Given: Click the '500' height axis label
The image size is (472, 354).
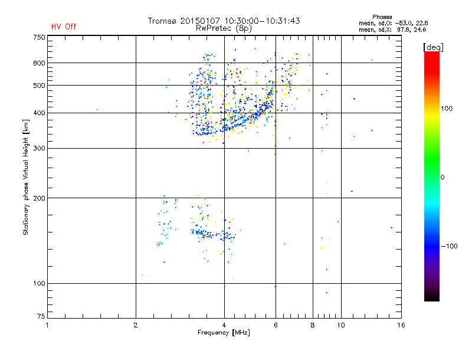Looking at the screenshot, I should point(39,86).
